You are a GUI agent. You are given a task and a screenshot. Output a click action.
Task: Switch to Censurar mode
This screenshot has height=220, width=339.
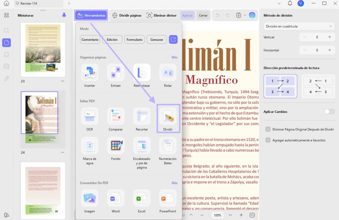[157, 39]
